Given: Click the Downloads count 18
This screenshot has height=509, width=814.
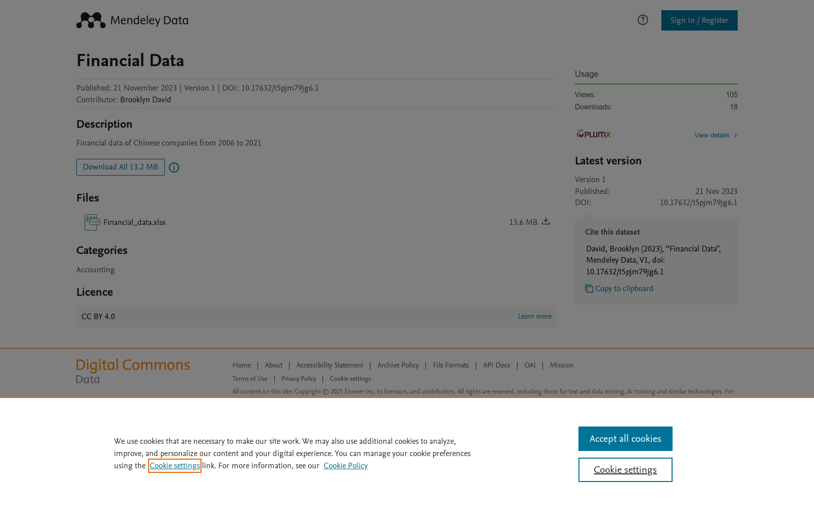Looking at the screenshot, I should pyautogui.click(x=734, y=107).
